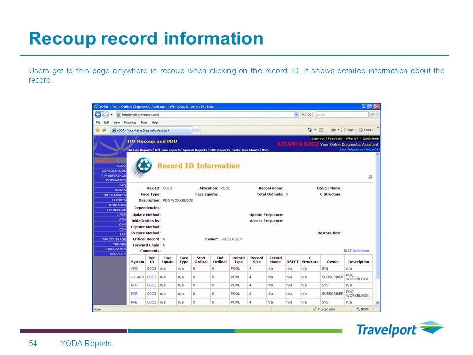The width and height of the screenshot is (473, 355).
Task: Click the address bar with yoda.travelport.com URL
Action: click(205, 115)
